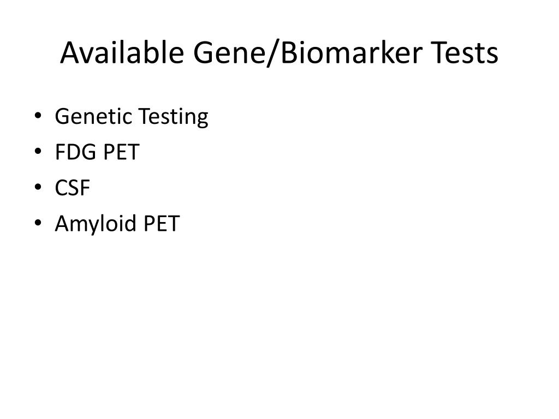This screenshot has height=419, width=559.
Task: Click the word FDG
Action: 75,152
